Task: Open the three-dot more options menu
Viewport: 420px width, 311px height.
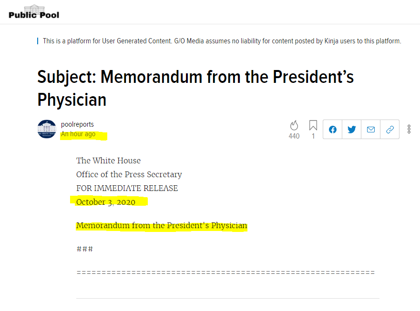Action: click(x=409, y=129)
